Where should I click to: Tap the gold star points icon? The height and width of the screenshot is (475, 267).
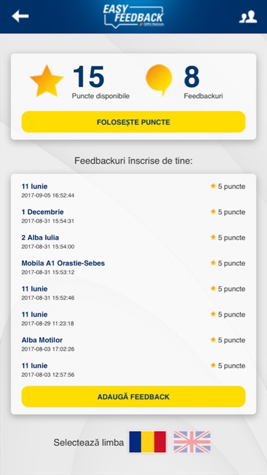click(x=47, y=81)
